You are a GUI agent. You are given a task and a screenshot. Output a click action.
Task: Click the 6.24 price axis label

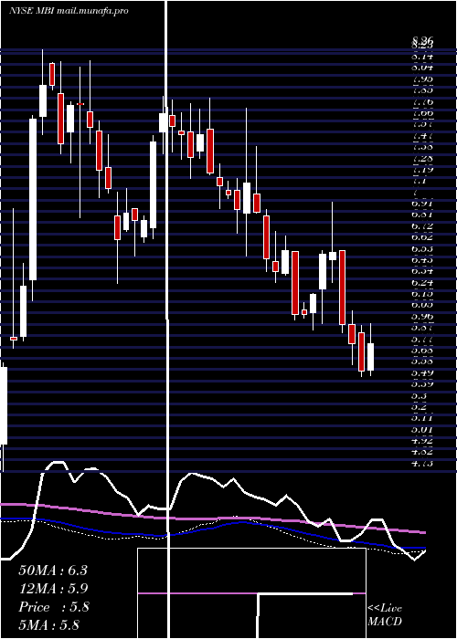coord(422,283)
